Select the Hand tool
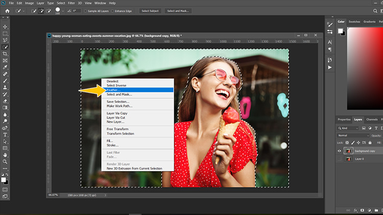 point(5,155)
